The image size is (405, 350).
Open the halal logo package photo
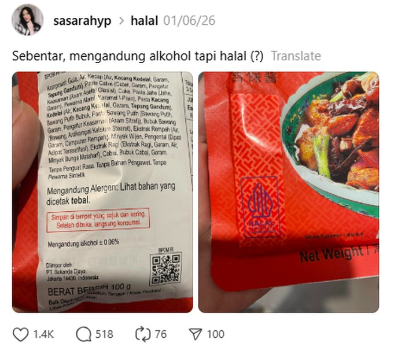[289, 192]
